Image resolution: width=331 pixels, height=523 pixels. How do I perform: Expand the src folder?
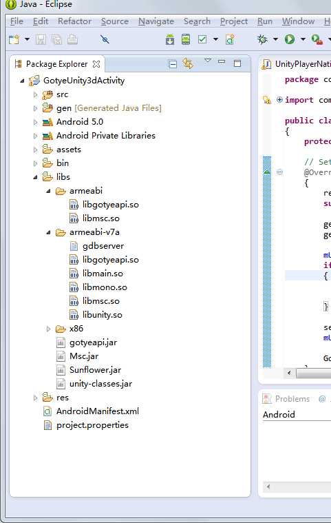point(35,94)
